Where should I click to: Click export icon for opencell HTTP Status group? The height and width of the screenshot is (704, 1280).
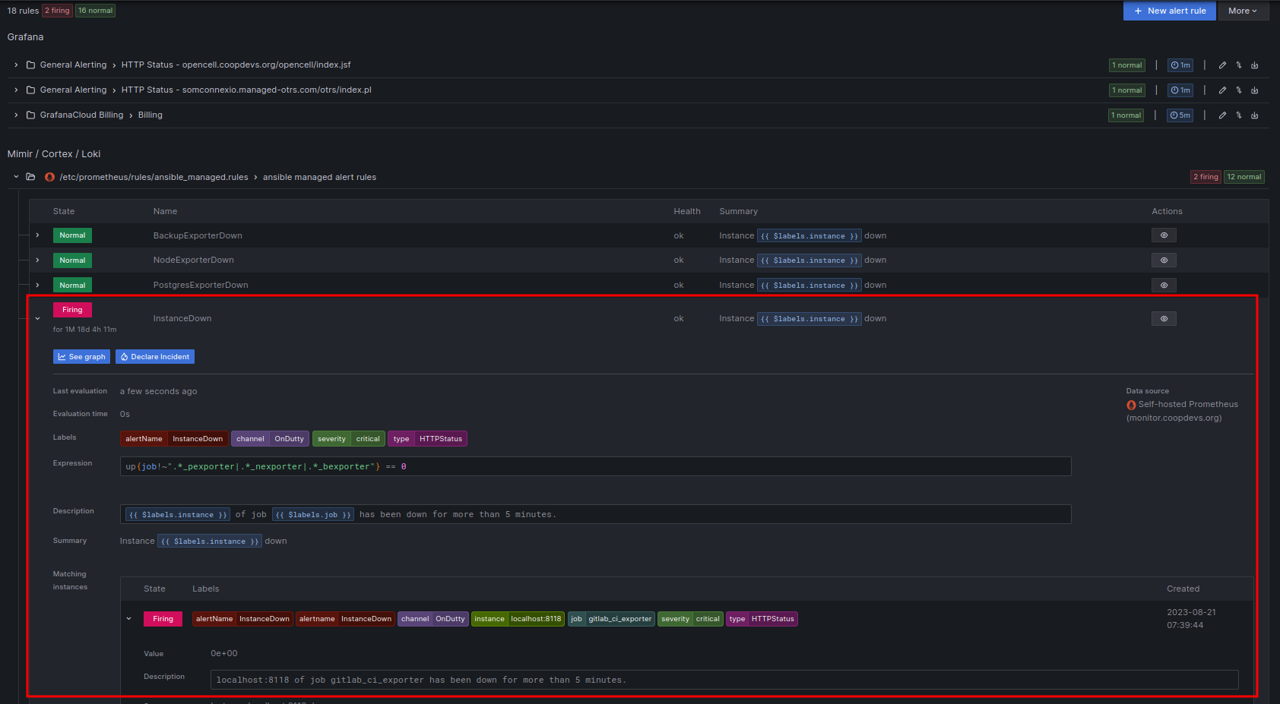(x=1254, y=65)
